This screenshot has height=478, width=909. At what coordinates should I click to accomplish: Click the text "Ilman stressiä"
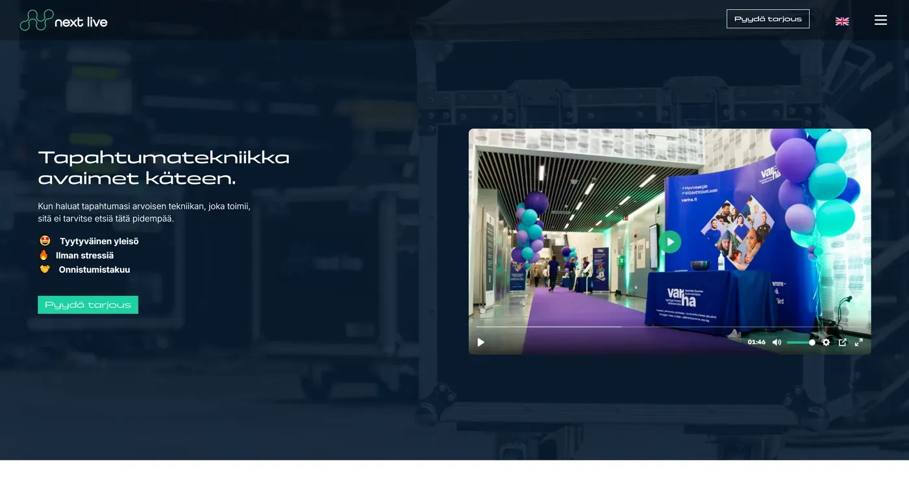[84, 255]
